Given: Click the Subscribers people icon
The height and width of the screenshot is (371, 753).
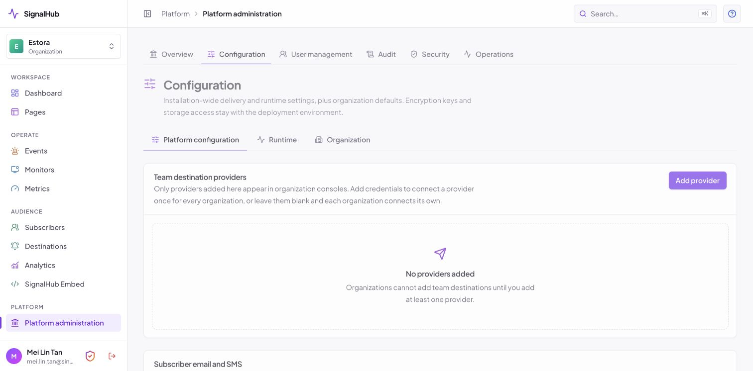Looking at the screenshot, I should (15, 227).
